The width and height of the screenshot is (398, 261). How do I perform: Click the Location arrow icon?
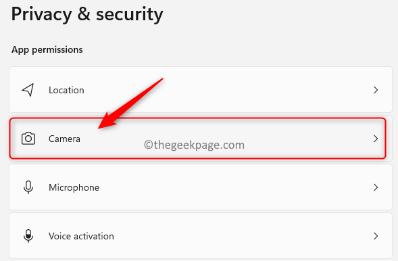pos(28,90)
